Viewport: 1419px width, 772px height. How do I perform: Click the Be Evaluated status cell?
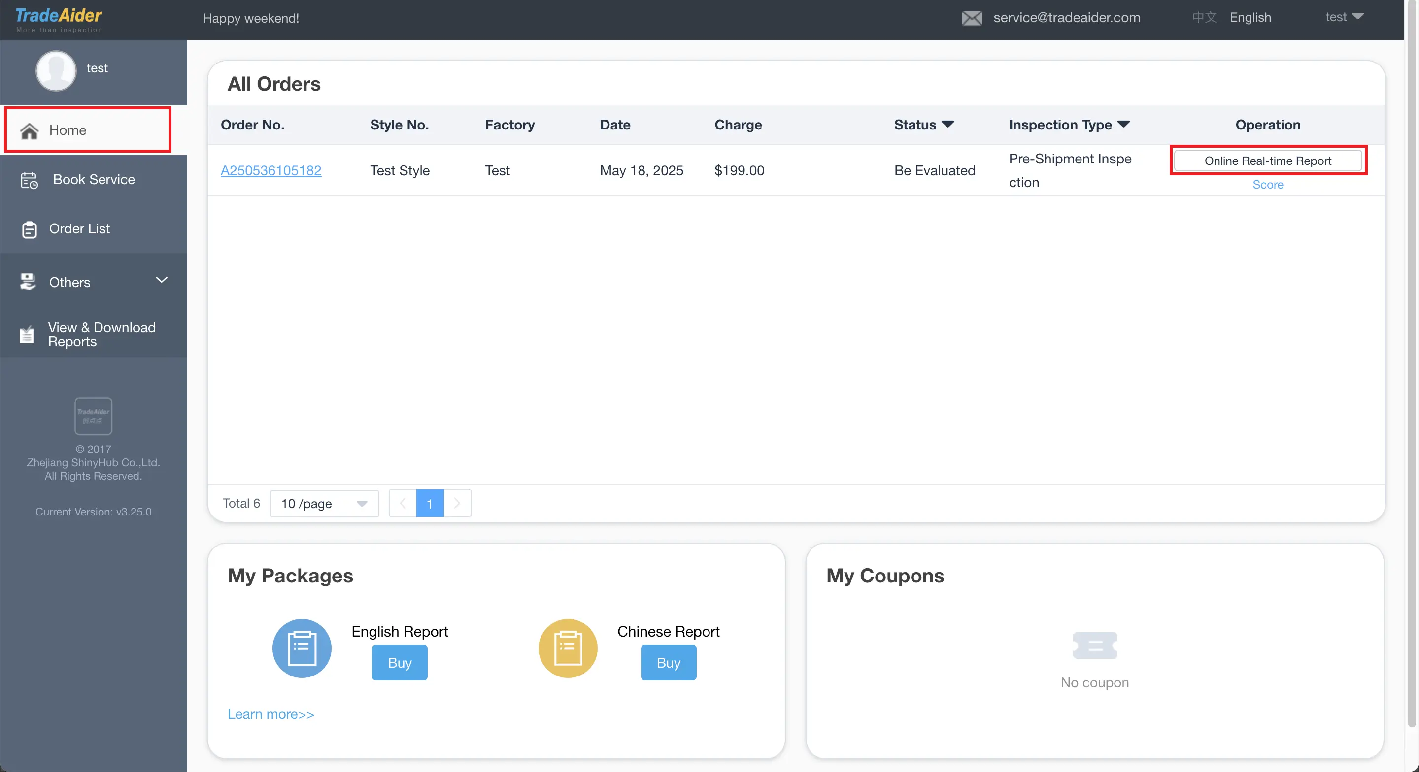(935, 170)
